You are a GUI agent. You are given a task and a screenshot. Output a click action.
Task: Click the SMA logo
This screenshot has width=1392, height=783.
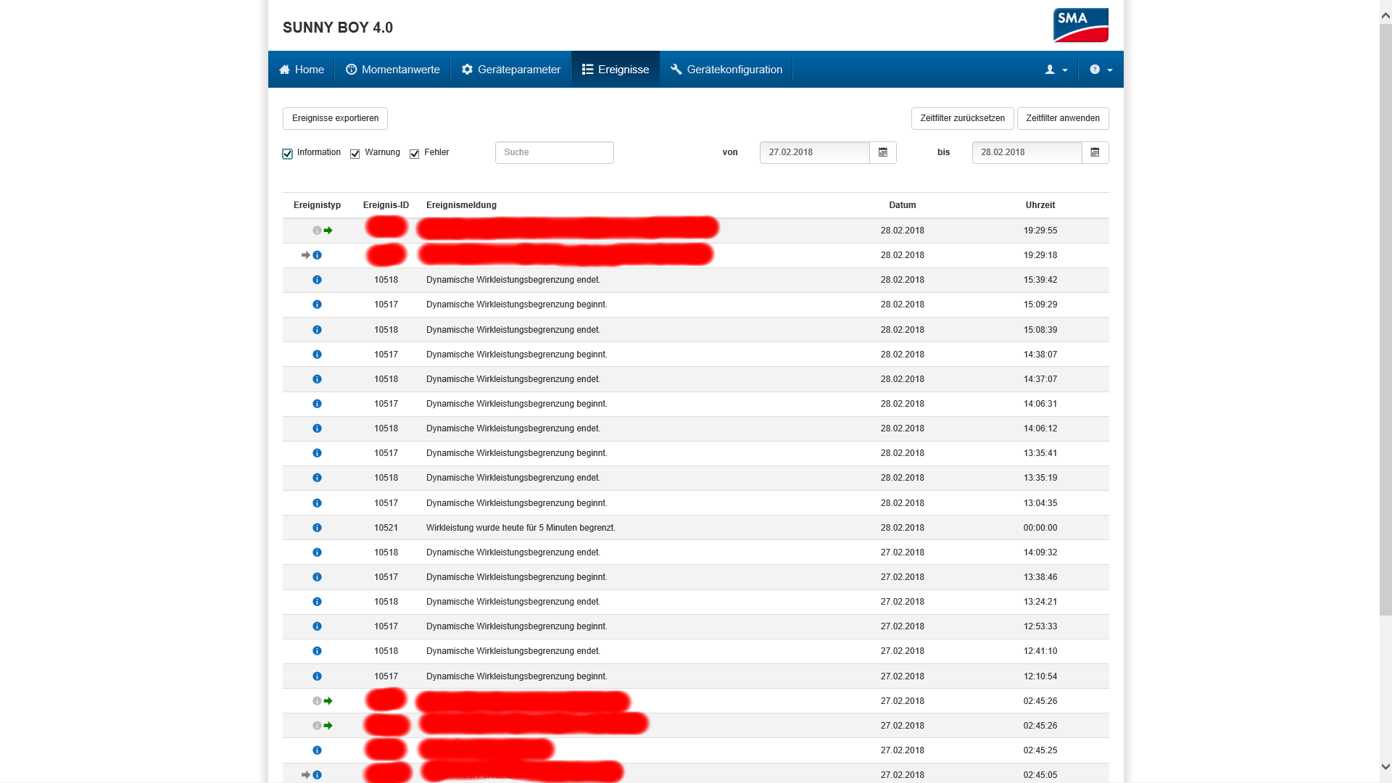click(1080, 25)
